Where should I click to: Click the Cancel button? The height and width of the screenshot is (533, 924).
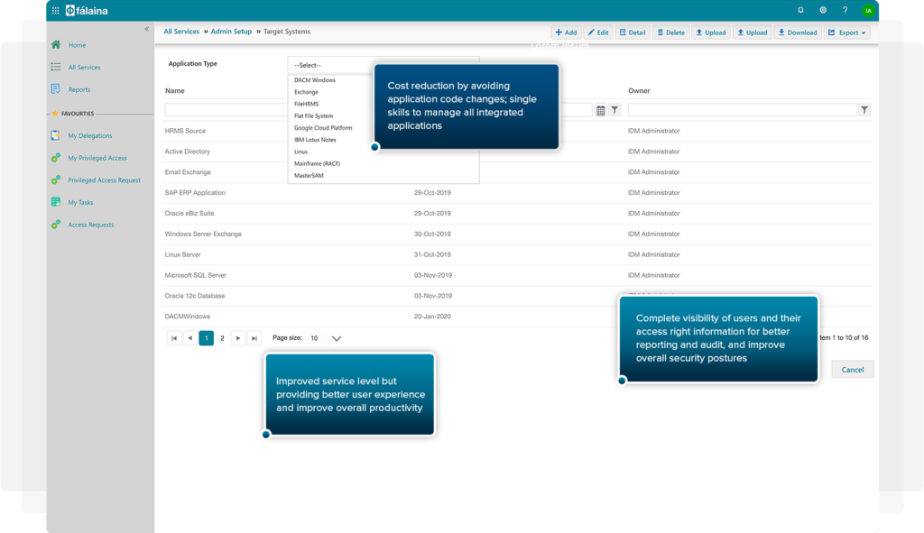pos(852,369)
